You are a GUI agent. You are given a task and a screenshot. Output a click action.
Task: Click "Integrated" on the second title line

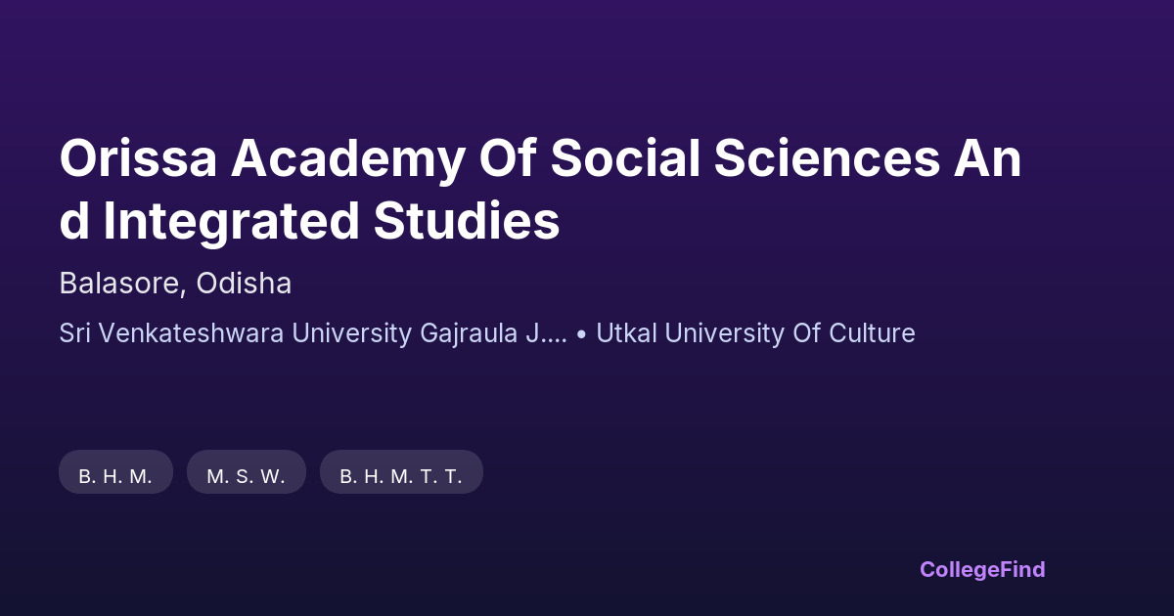coord(231,221)
